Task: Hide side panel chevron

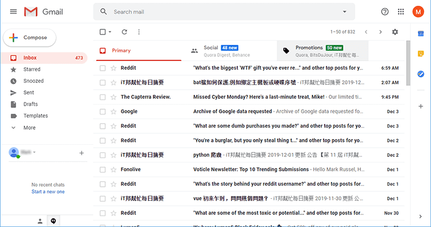Action: (x=420, y=217)
